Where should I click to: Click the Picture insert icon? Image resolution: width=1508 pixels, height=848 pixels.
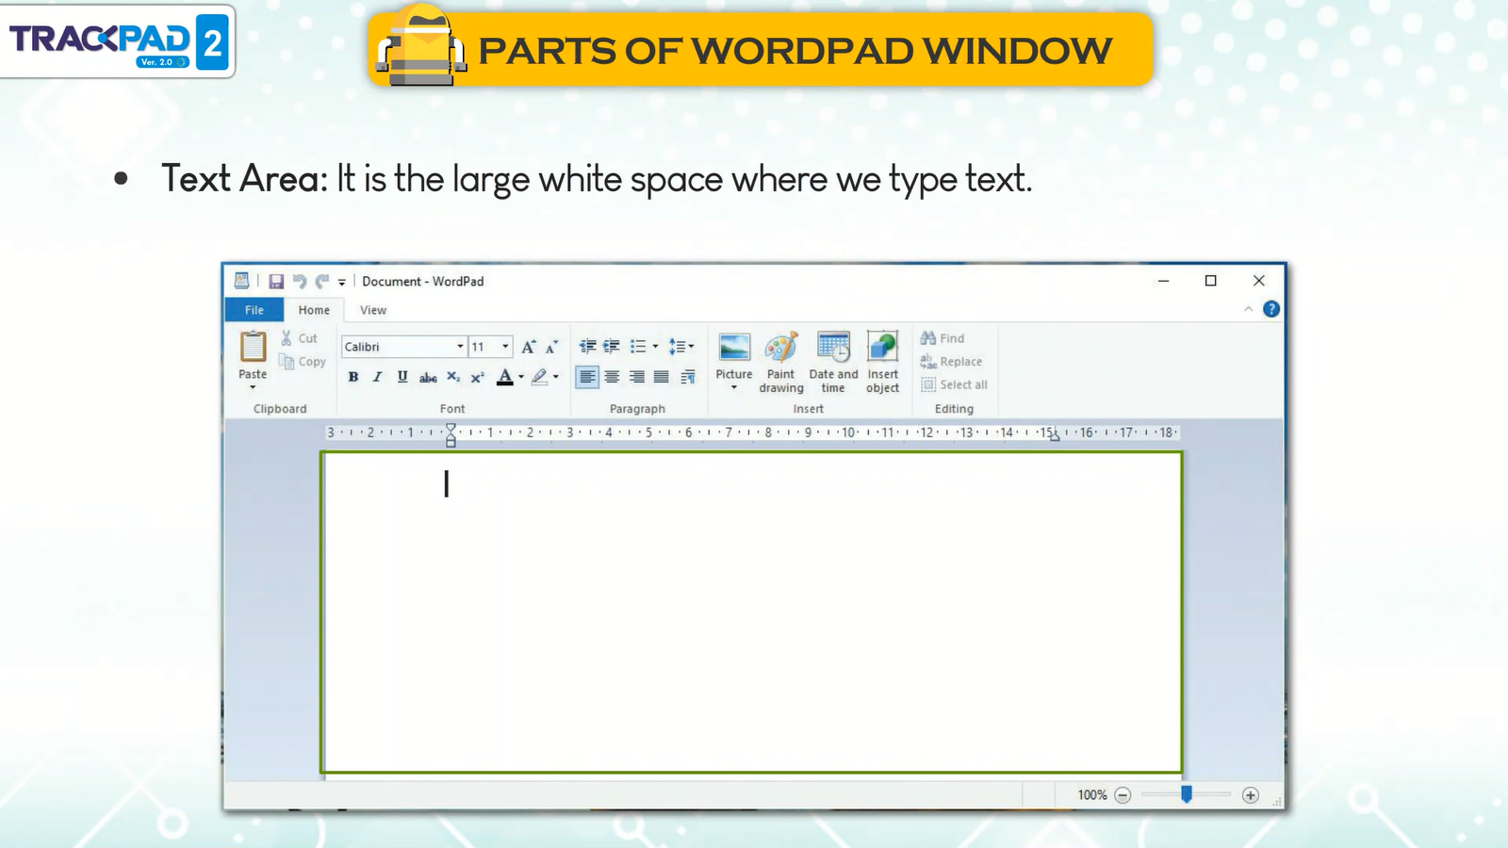coord(734,347)
